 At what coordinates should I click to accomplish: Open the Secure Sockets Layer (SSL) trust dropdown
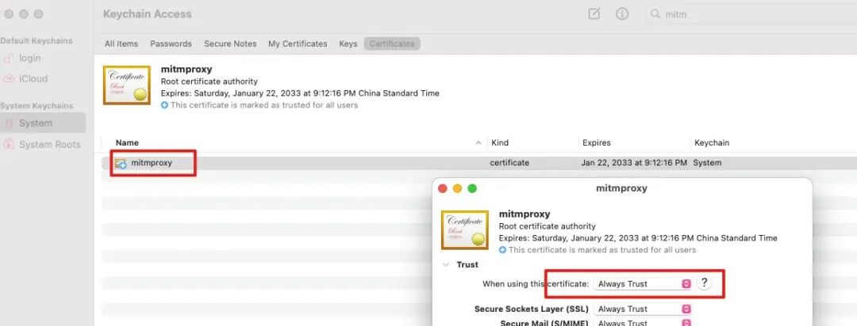click(643, 309)
